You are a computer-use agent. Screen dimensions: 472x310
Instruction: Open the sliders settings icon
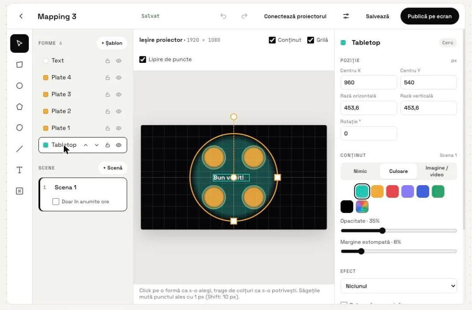346,16
